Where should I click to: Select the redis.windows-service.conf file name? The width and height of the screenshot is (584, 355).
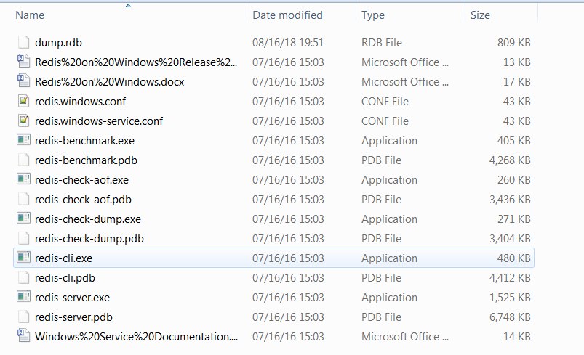[99, 121]
